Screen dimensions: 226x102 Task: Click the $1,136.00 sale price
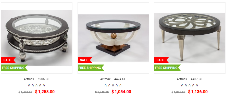point(198,92)
